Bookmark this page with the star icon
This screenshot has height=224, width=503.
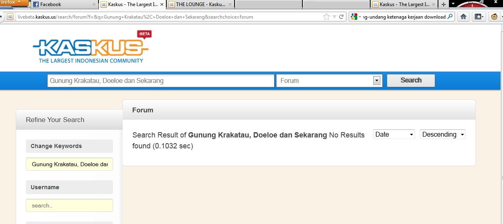pos(326,17)
